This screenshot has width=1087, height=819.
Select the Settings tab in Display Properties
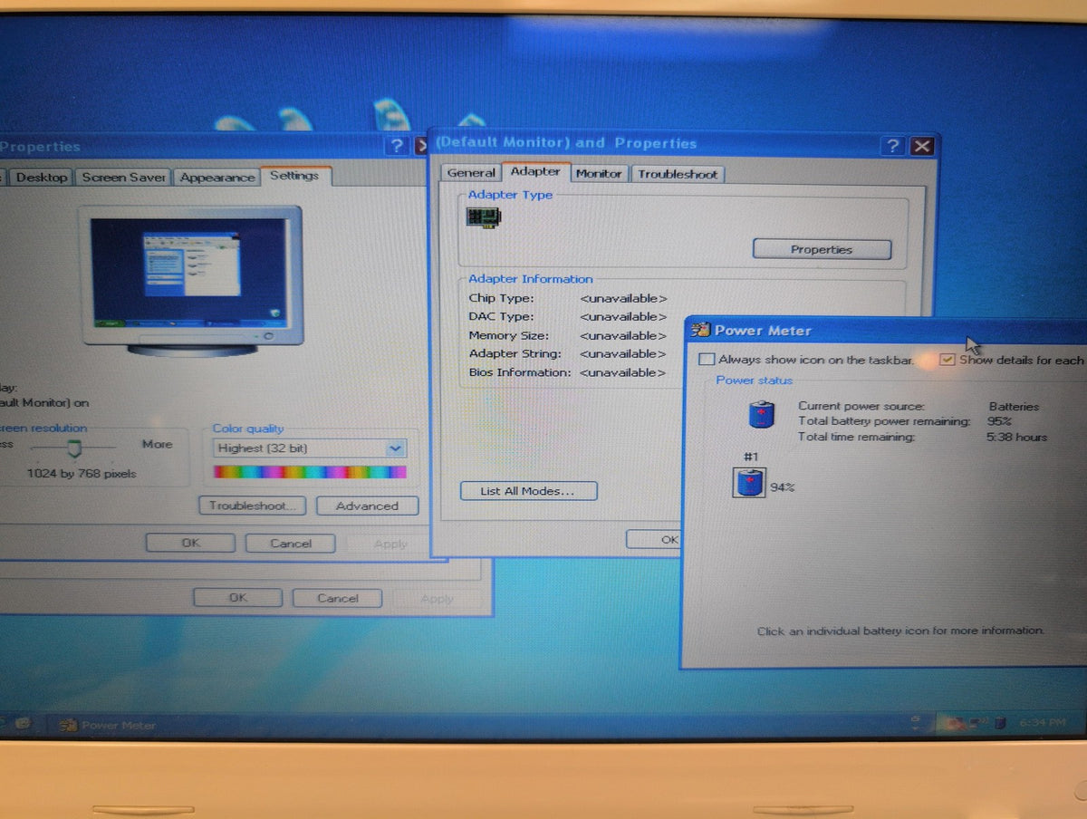point(294,176)
